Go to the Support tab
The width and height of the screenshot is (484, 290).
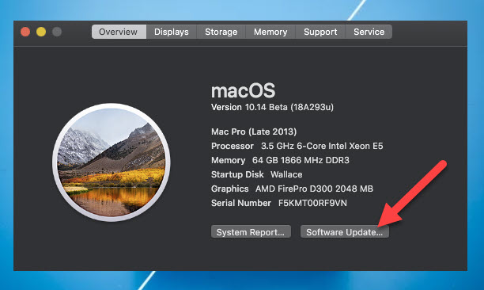(320, 32)
